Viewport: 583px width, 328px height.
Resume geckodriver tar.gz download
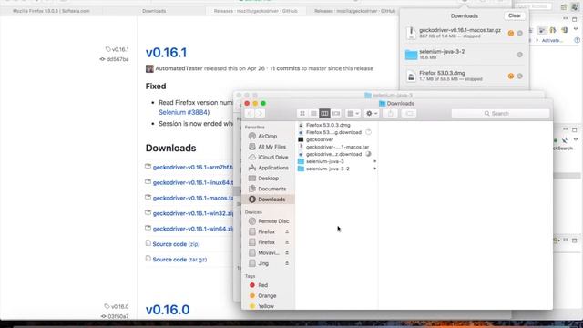[x=511, y=33]
